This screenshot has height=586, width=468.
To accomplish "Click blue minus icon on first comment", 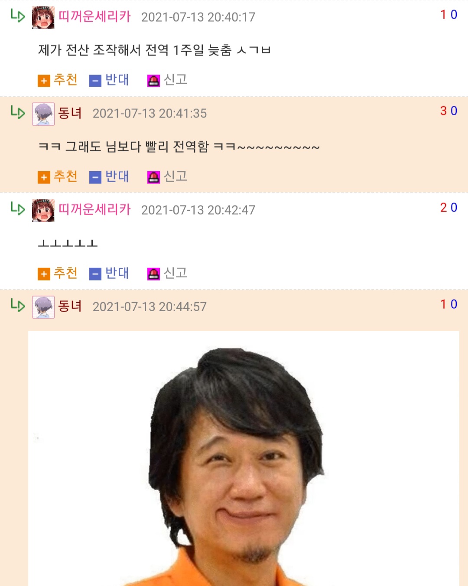I will tap(95, 81).
